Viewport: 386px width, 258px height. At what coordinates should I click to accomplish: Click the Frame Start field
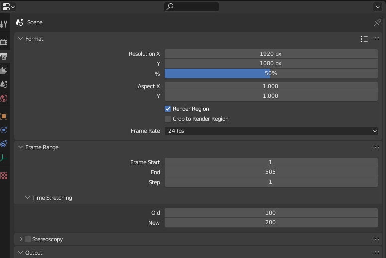[x=271, y=162]
